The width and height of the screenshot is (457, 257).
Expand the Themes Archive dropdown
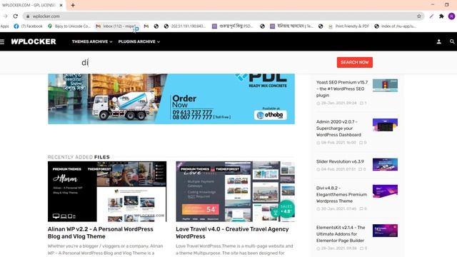click(x=92, y=41)
